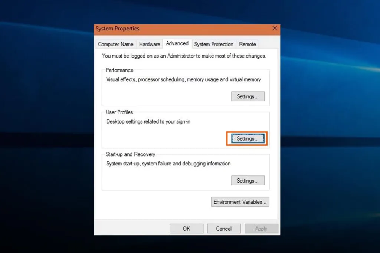
Task: Click the Administrator logon notice text
Action: [x=184, y=56]
